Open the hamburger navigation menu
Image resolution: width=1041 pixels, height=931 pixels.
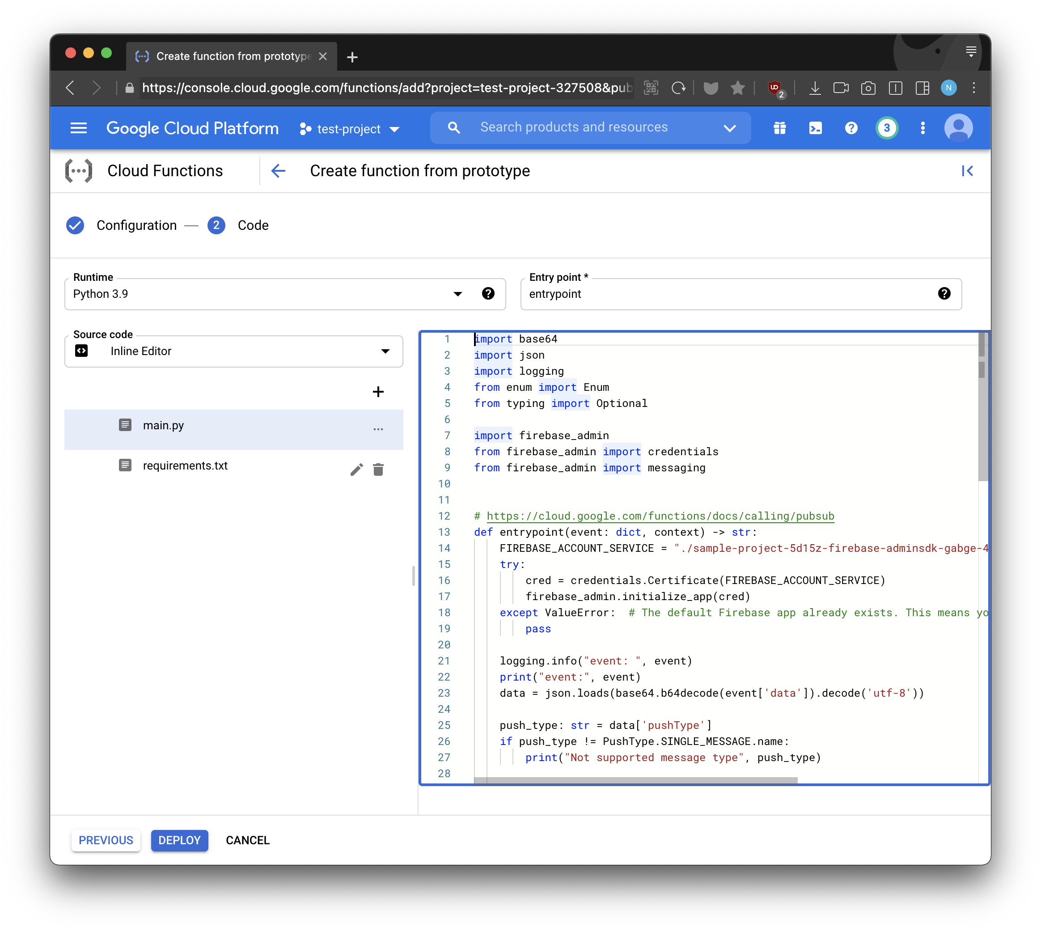click(78, 128)
